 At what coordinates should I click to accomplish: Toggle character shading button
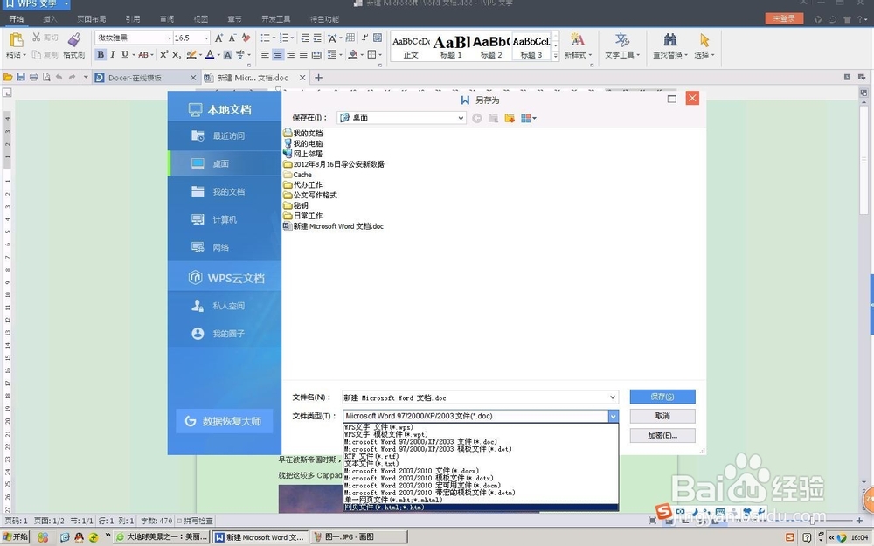[227, 54]
